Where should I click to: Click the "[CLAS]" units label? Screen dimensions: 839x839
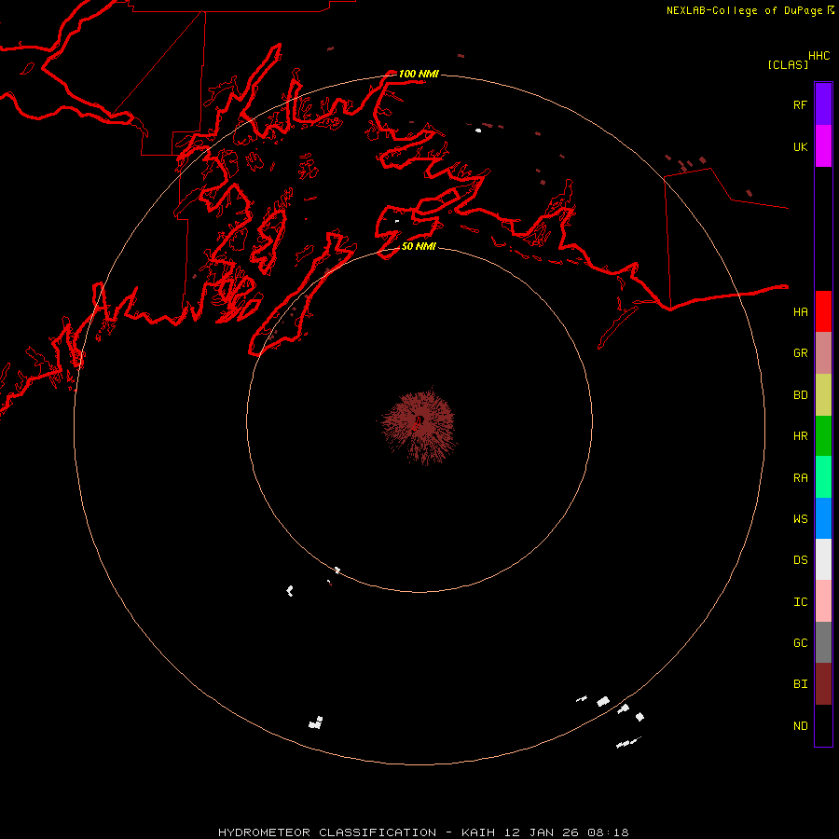tap(788, 64)
